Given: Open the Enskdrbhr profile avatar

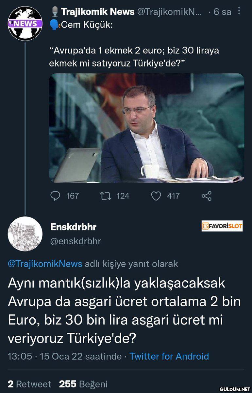Looking at the screenshot, I should (25, 234).
